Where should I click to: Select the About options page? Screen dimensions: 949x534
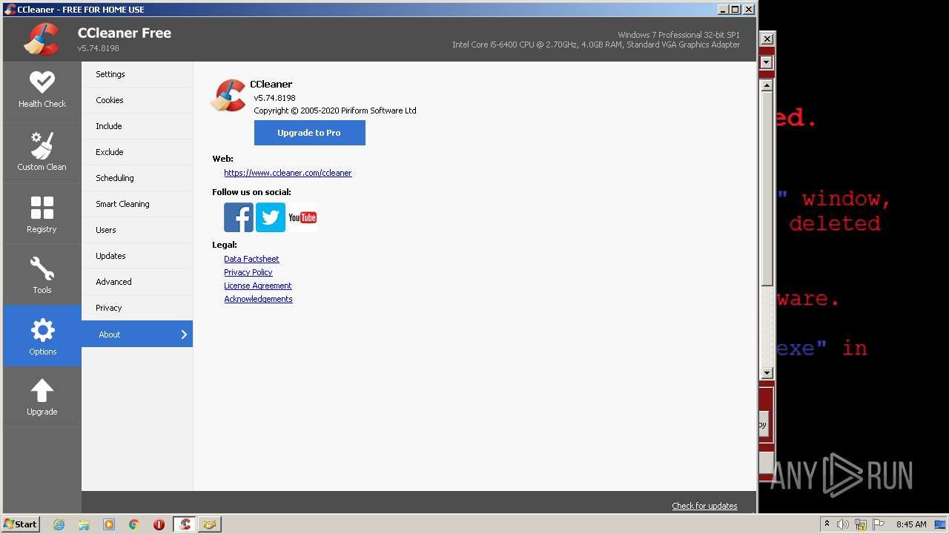point(137,334)
